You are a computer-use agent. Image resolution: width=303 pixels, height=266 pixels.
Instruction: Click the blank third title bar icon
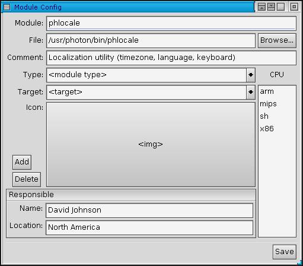(x=280, y=7)
